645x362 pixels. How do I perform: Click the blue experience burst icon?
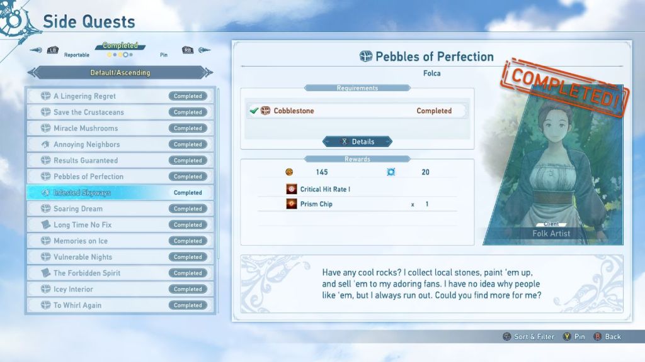pyautogui.click(x=391, y=172)
